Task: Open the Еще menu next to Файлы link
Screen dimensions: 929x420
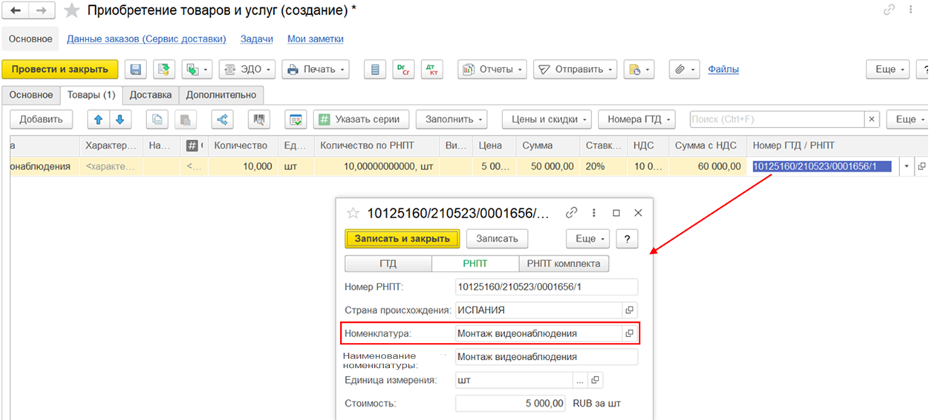Action: [888, 69]
